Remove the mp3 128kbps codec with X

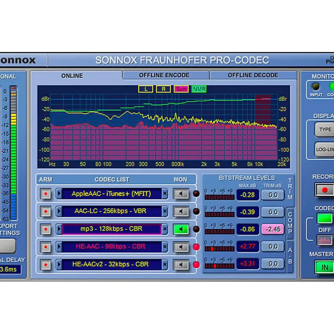pos(165,229)
